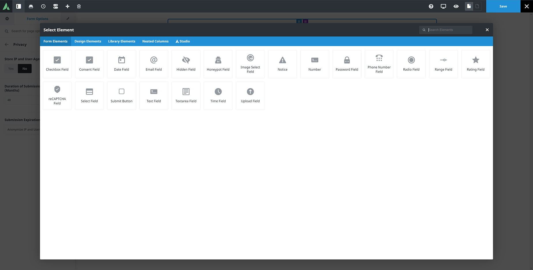
Task: Toggle the preview eye icon
Action: tap(456, 6)
